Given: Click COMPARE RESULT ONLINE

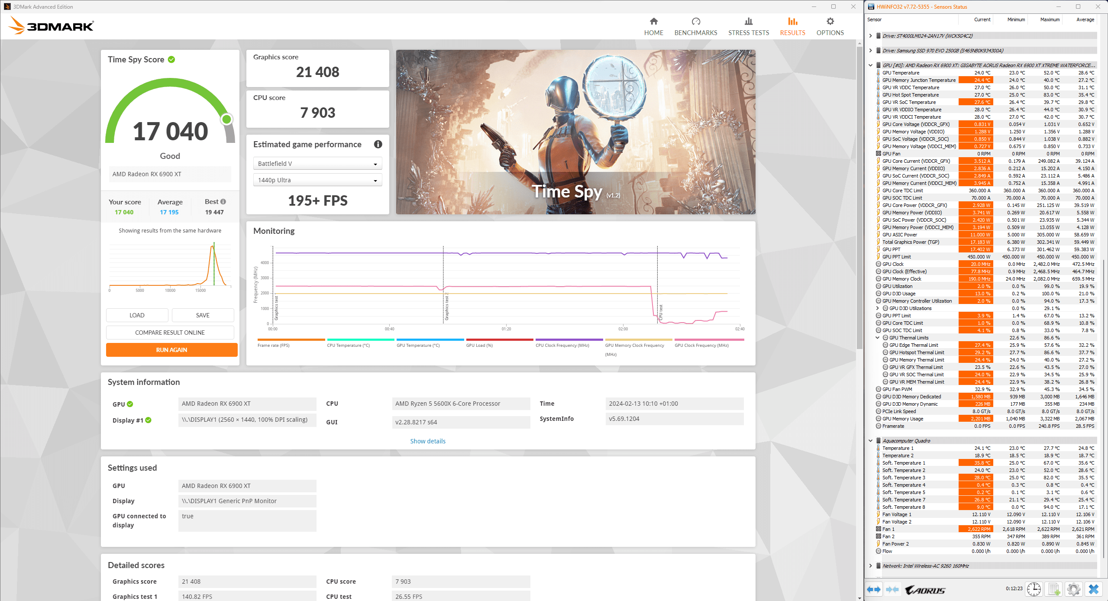Looking at the screenshot, I should point(170,333).
